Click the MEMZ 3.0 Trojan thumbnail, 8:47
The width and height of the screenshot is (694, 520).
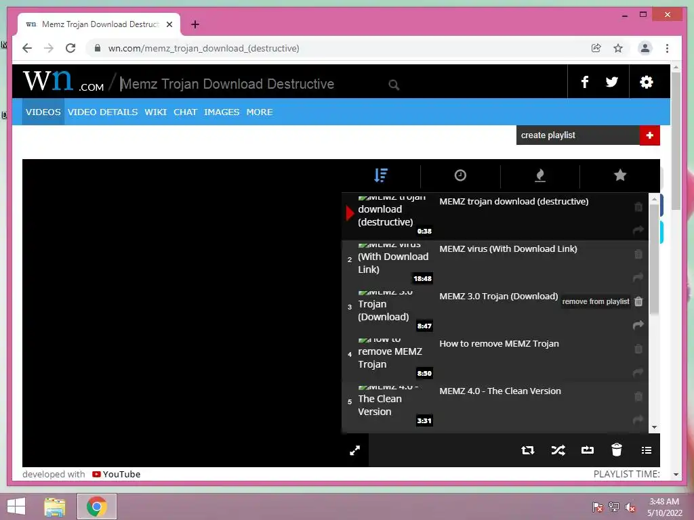pyautogui.click(x=395, y=311)
